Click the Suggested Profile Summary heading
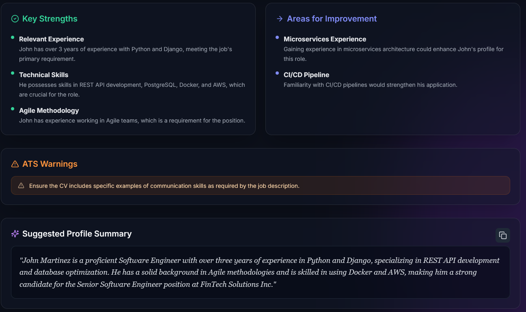Viewport: 526px width, 312px height. (x=77, y=234)
